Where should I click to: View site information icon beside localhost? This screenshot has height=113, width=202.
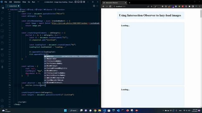click(114, 6)
